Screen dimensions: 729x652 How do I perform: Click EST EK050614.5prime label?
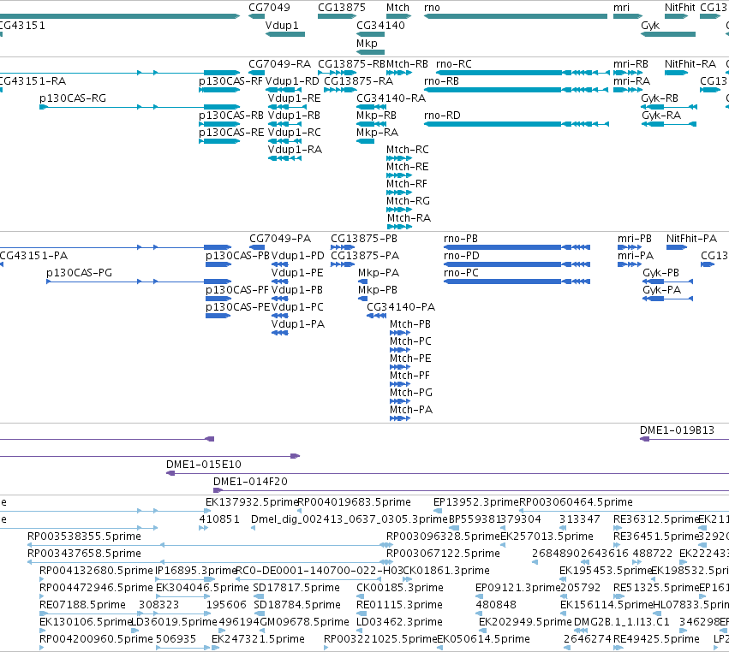point(483,639)
